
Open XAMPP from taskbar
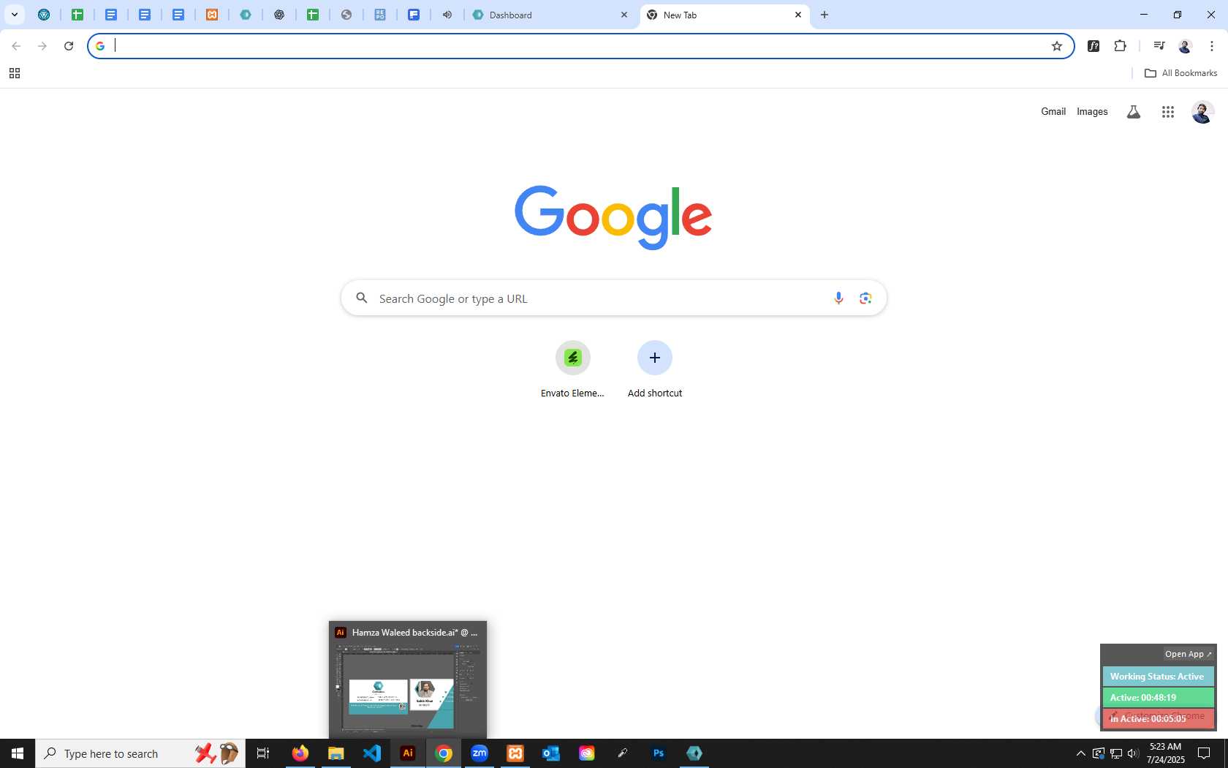[515, 753]
